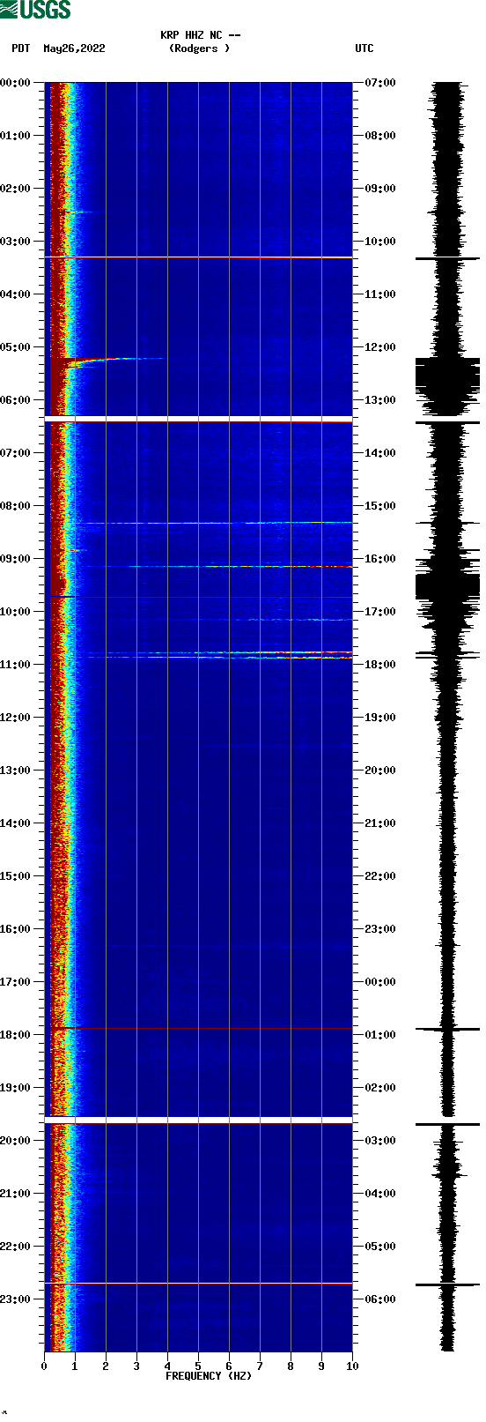The height and width of the screenshot is (1422, 486).
Task: Click the 'UTC' timezone label
Action: [364, 48]
